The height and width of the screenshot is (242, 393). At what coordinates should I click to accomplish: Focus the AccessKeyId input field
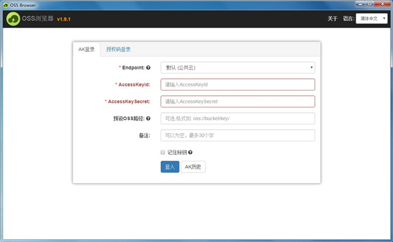point(238,85)
